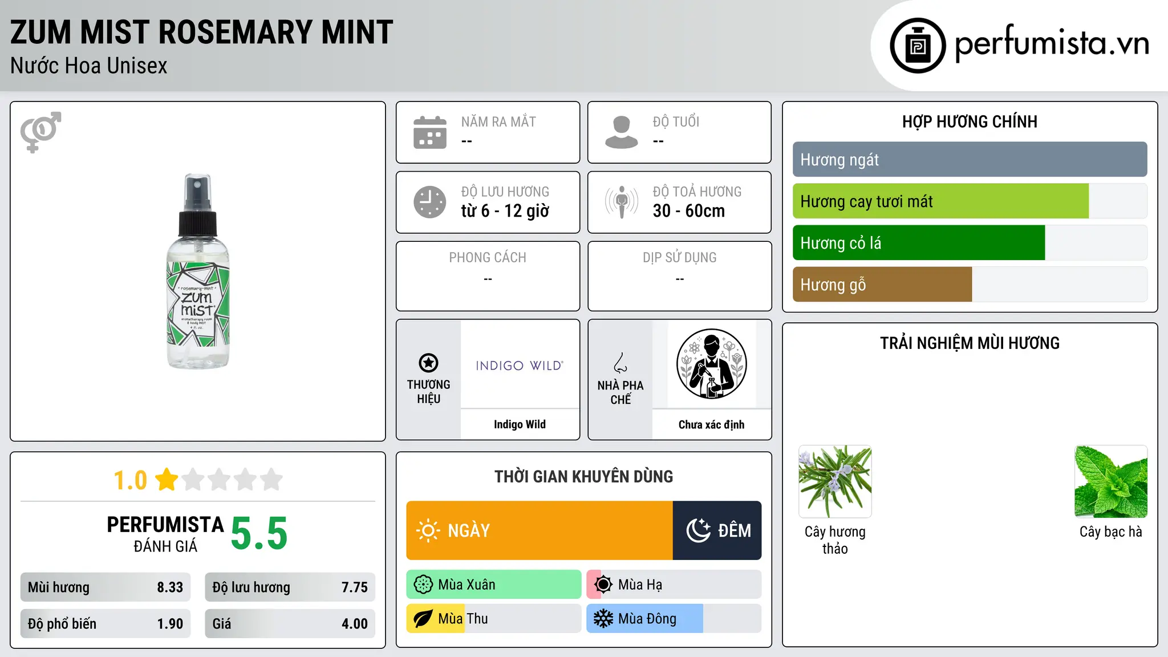
Task: Select the Hương cỏ lá accord bar
Action: coord(970,243)
